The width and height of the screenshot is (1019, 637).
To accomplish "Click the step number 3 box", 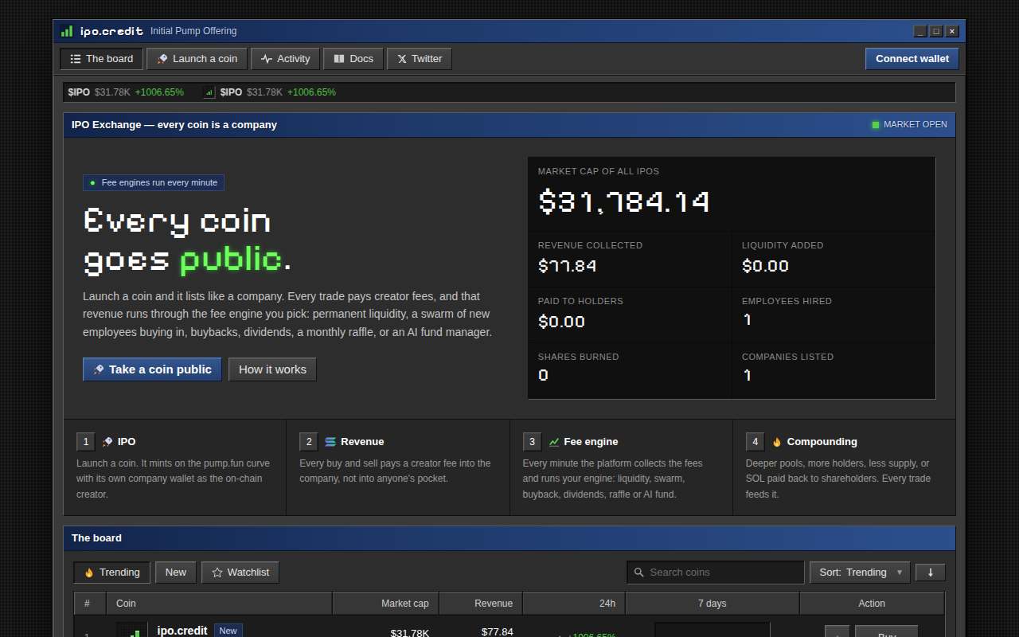I will 532,442.
